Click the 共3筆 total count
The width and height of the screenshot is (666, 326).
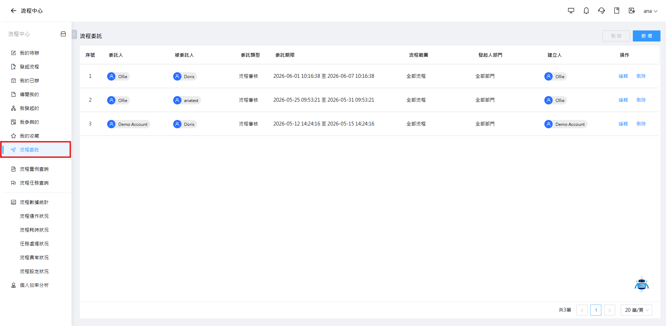[565, 310]
